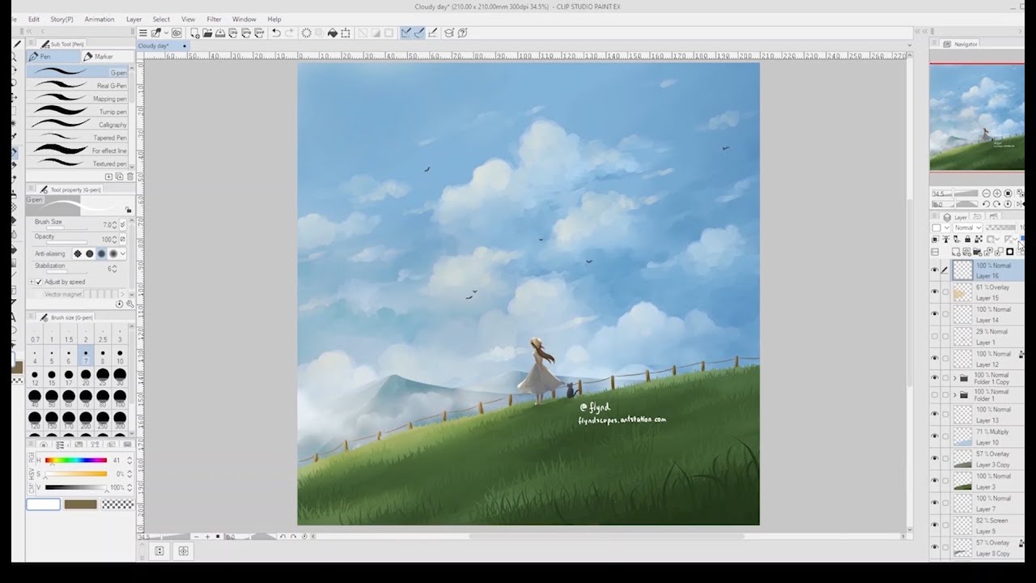Screen dimensions: 1036x583
Task: Hide Layer 15 using its eye icon
Action: (x=935, y=292)
